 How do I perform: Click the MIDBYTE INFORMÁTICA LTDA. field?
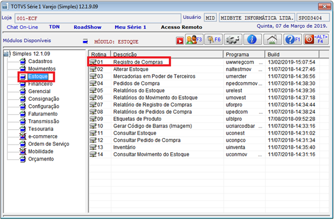click(257, 18)
